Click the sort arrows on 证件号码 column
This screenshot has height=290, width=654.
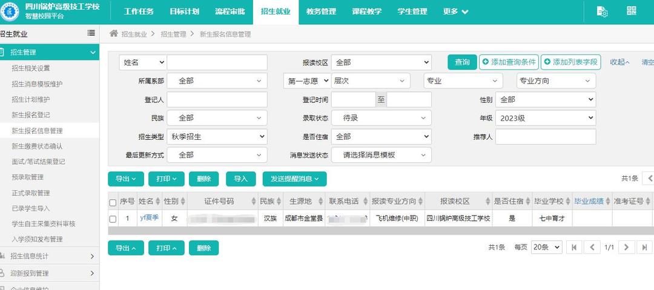tap(254, 202)
